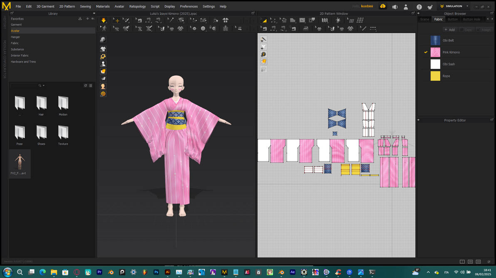Viewport: 496px width, 278px height.
Task: Toggle the 3D cube view display icon
Action: tap(103, 39)
